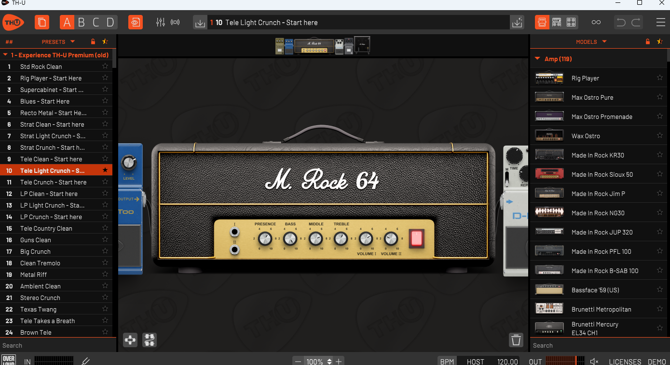Zoom in with the plus button
Image resolution: width=670 pixels, height=365 pixels.
[x=339, y=361]
